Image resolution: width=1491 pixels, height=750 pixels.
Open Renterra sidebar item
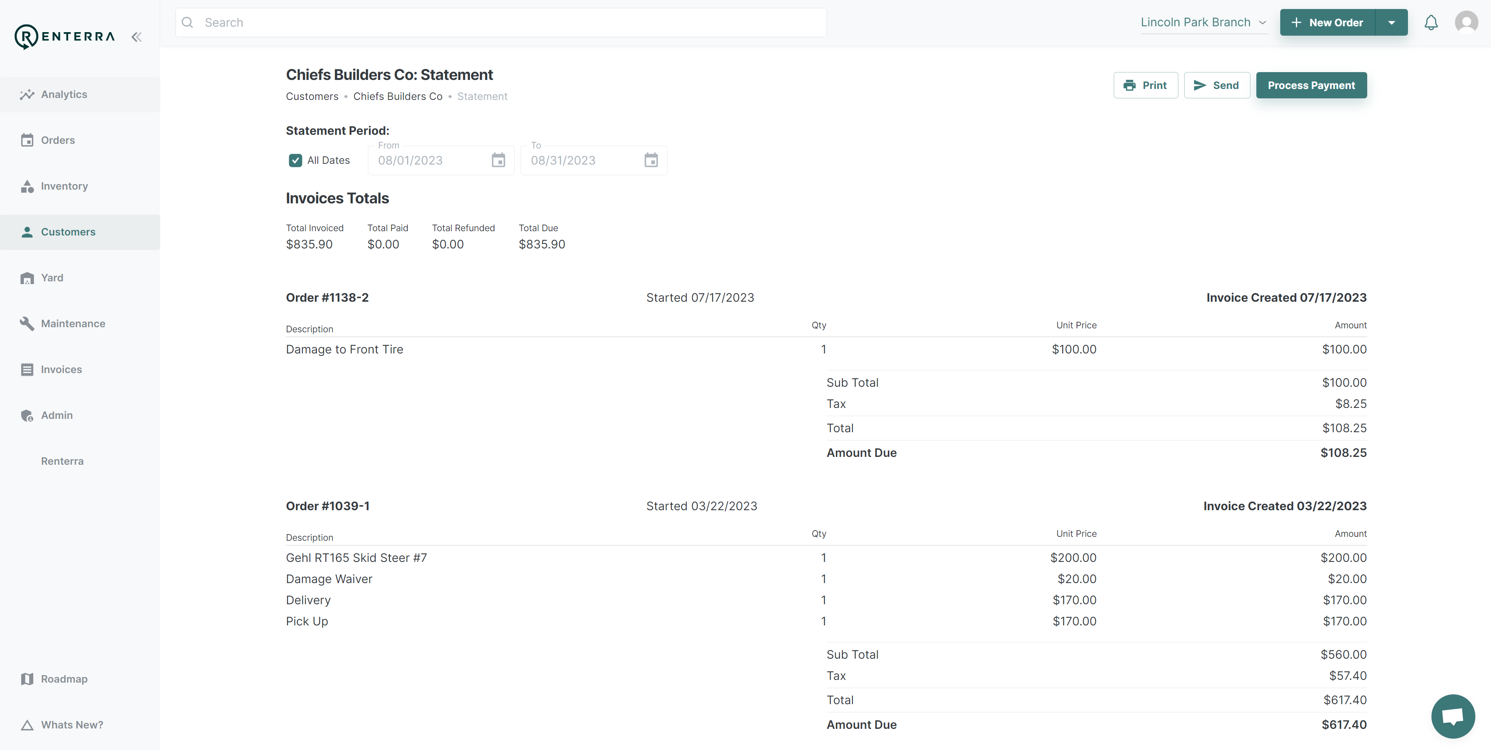(x=80, y=461)
